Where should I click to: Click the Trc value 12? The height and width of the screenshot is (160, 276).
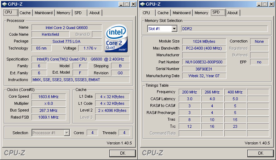(190, 126)
